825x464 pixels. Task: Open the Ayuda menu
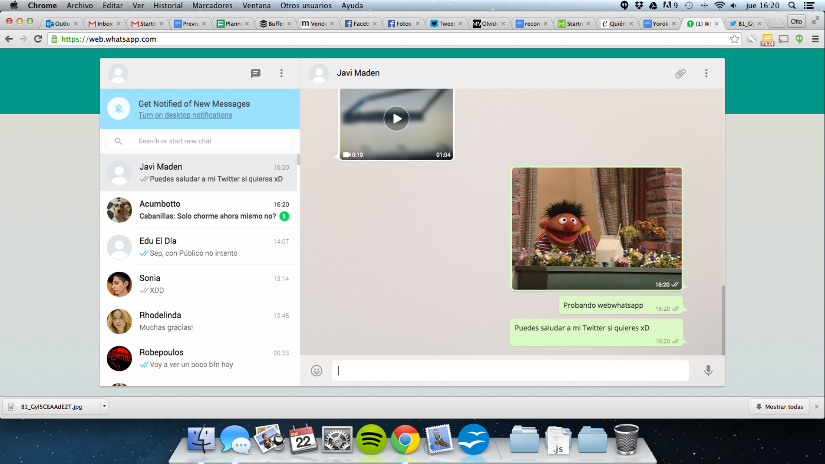pos(352,6)
